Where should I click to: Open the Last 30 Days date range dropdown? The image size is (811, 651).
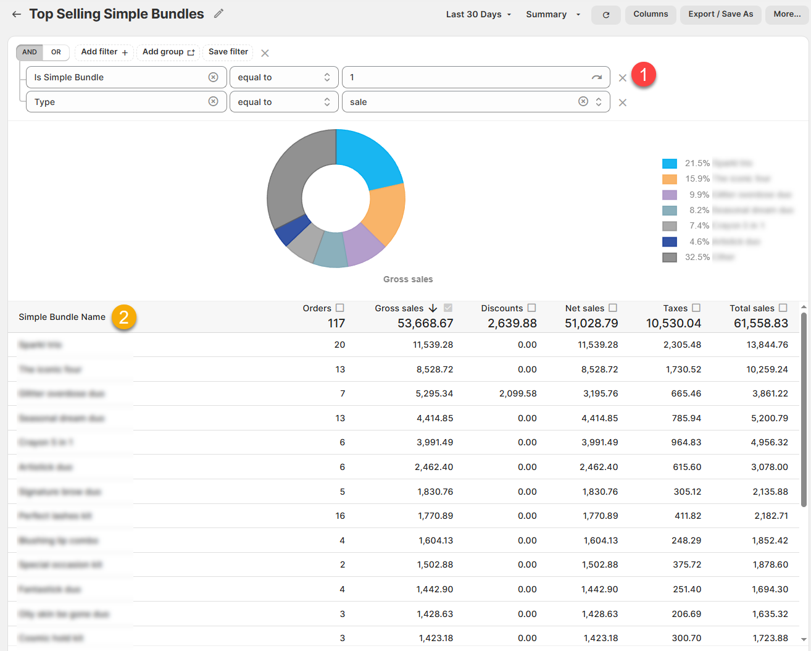(x=478, y=14)
